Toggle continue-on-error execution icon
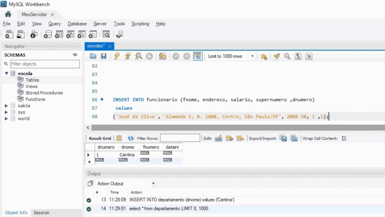 tap(163, 56)
